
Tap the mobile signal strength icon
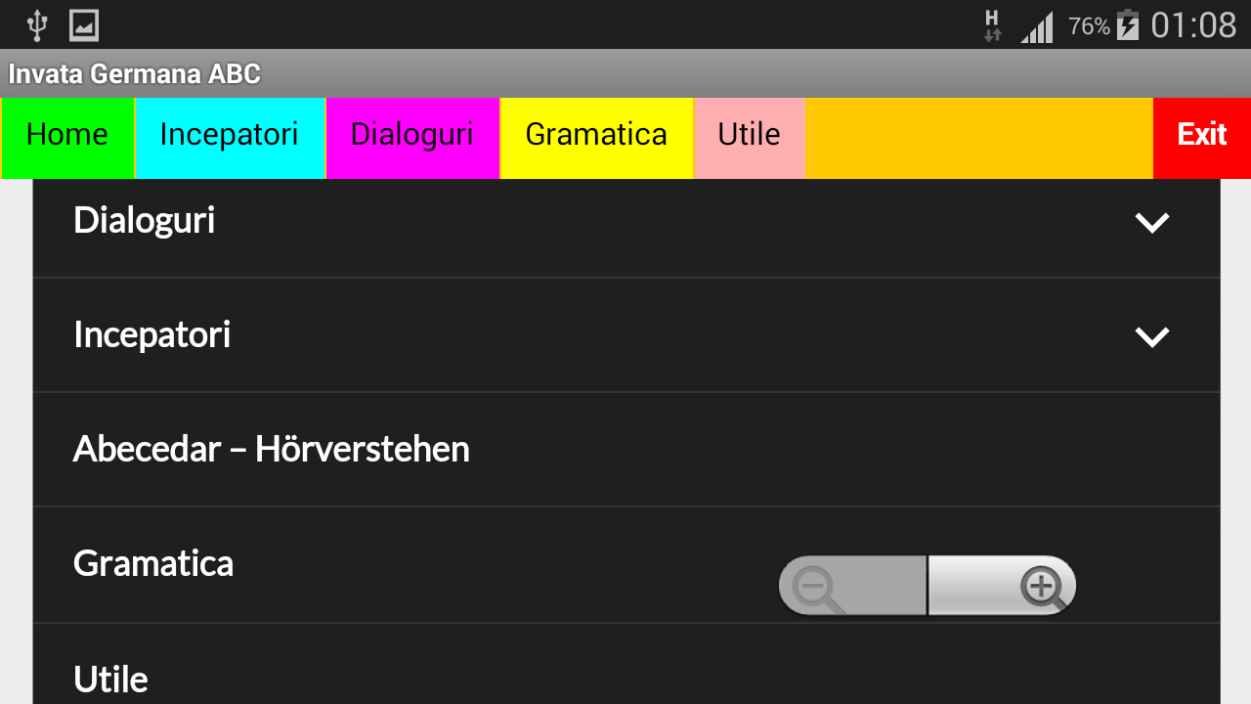tap(1037, 26)
